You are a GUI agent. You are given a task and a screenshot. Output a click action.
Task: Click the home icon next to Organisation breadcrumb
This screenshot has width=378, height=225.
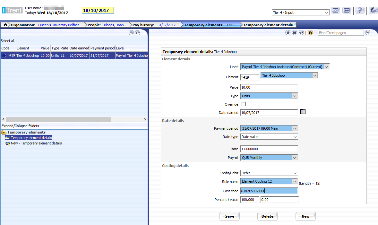coord(5,25)
